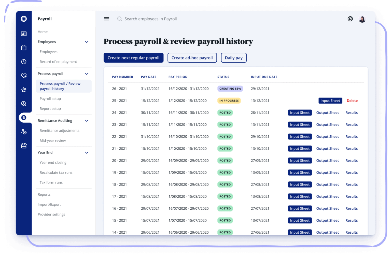Open Payroll setup in sidebar
Image resolution: width=391 pixels, height=257 pixels.
(x=50, y=99)
